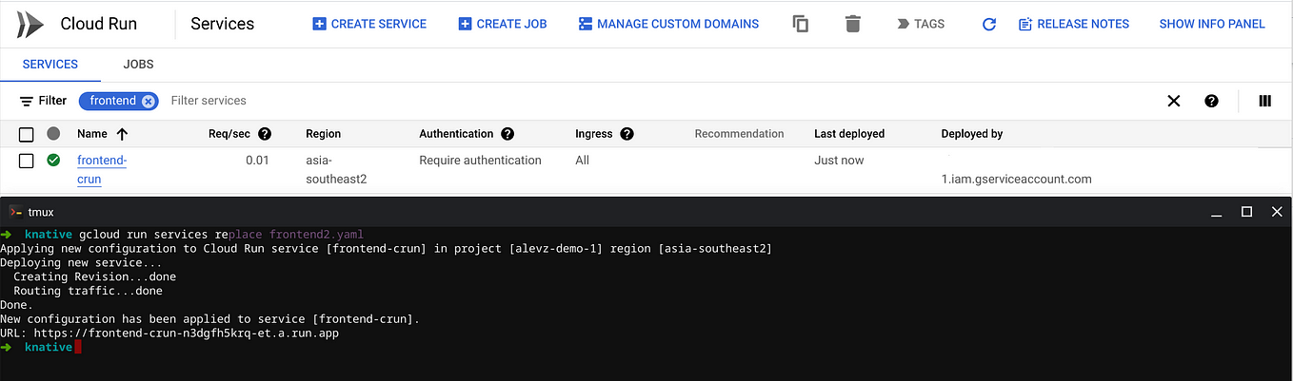Screen dimensions: 1293x381
Task: Click the Recommendation column header
Action: tap(739, 134)
